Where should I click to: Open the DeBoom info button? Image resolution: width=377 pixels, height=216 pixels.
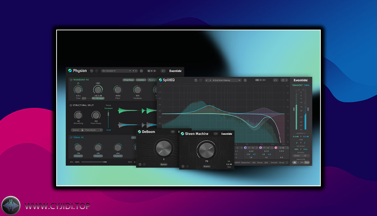pyautogui.click(x=173, y=132)
